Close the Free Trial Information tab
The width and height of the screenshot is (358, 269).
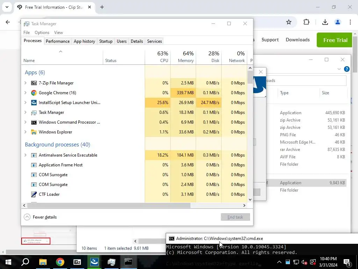[x=89, y=7]
